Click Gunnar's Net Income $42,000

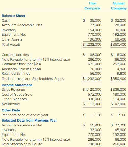pyautogui.click(x=119, y=104)
